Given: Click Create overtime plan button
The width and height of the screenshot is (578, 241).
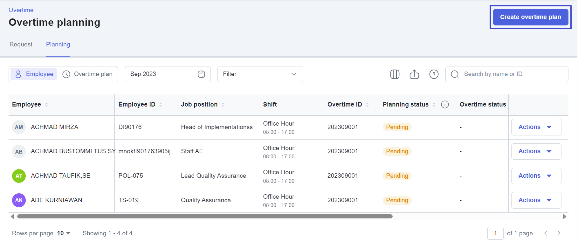Looking at the screenshot, I should (x=530, y=17).
